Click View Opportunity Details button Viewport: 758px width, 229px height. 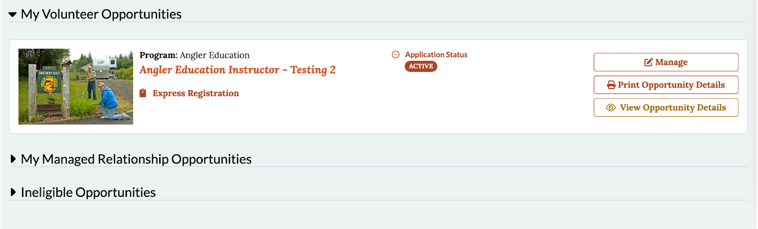(x=666, y=108)
